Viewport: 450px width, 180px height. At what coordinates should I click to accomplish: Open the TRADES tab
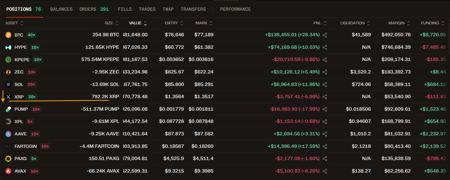coord(147,9)
